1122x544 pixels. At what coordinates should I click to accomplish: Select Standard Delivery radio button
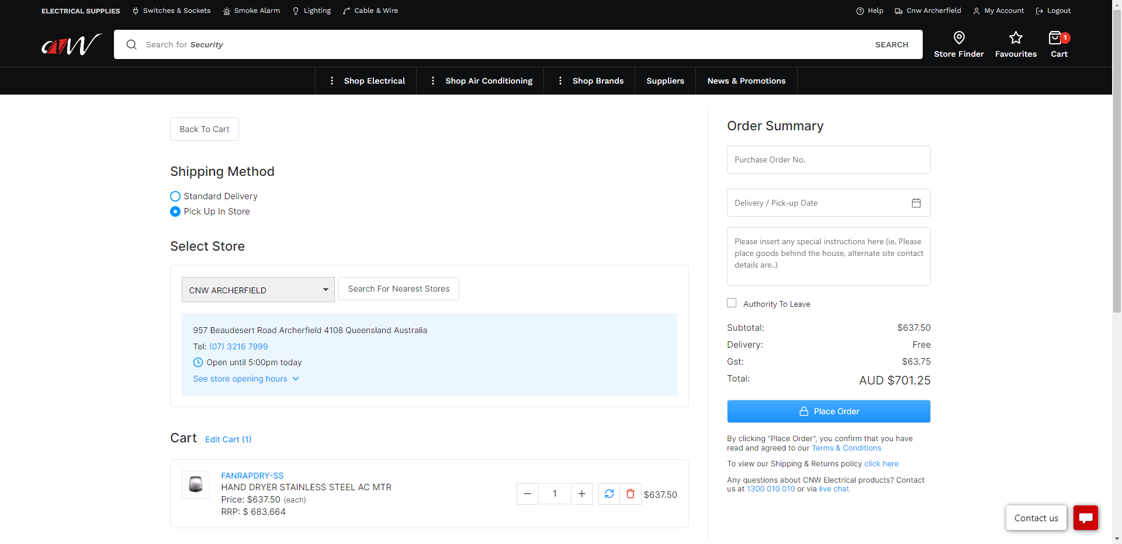point(175,196)
